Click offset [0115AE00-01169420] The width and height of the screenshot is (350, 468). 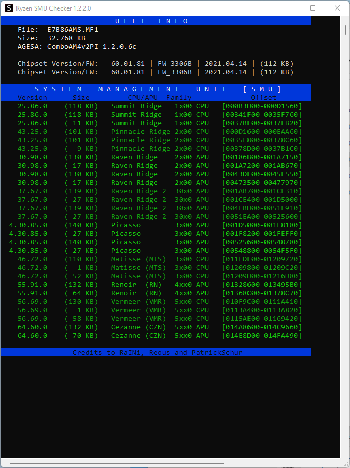(x=262, y=319)
